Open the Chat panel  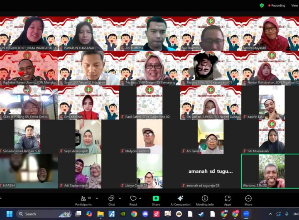(x=111, y=200)
